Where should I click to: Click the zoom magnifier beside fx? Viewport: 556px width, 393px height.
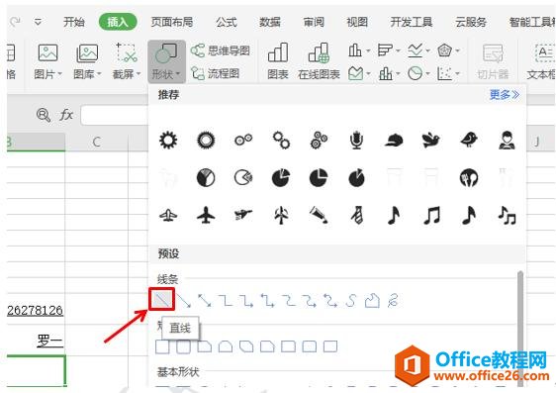(x=44, y=115)
